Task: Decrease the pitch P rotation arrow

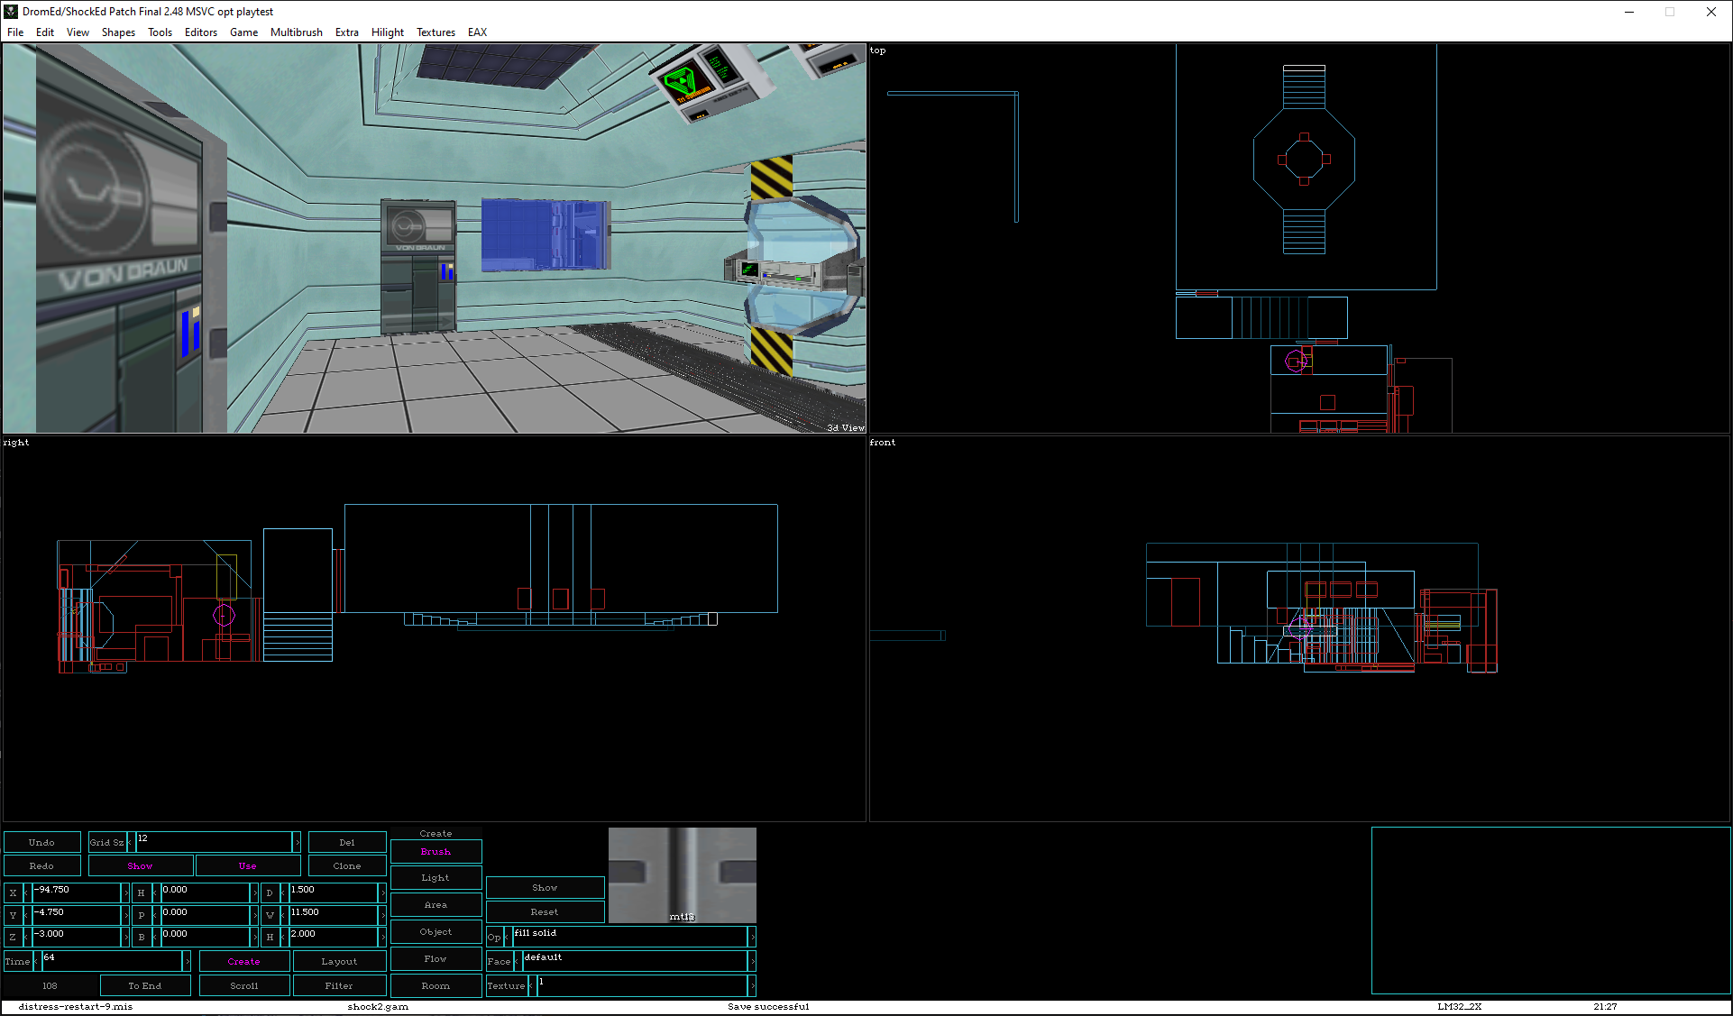Action: click(156, 915)
